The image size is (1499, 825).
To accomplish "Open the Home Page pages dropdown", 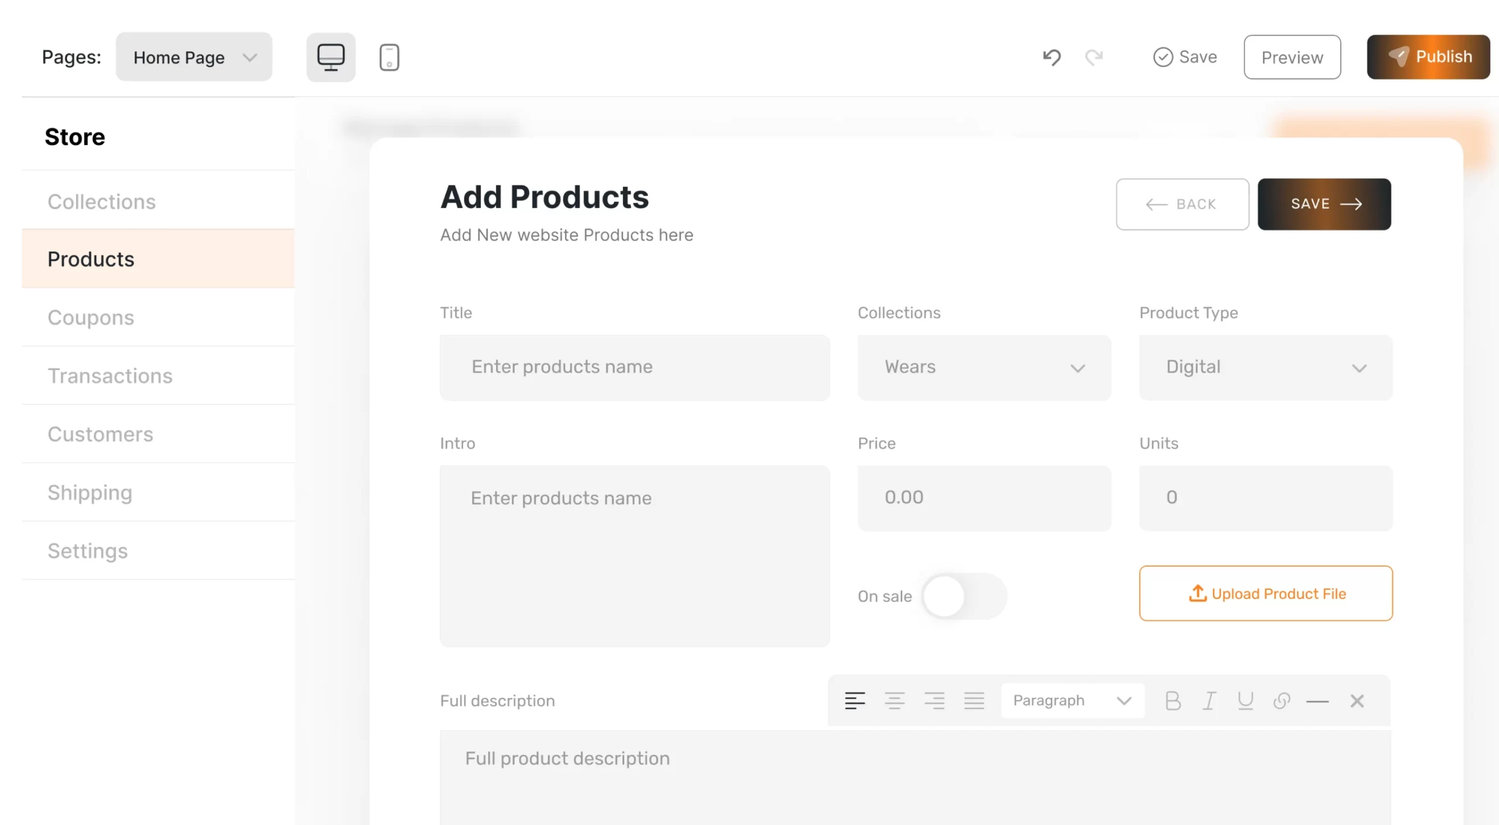I will pos(194,57).
